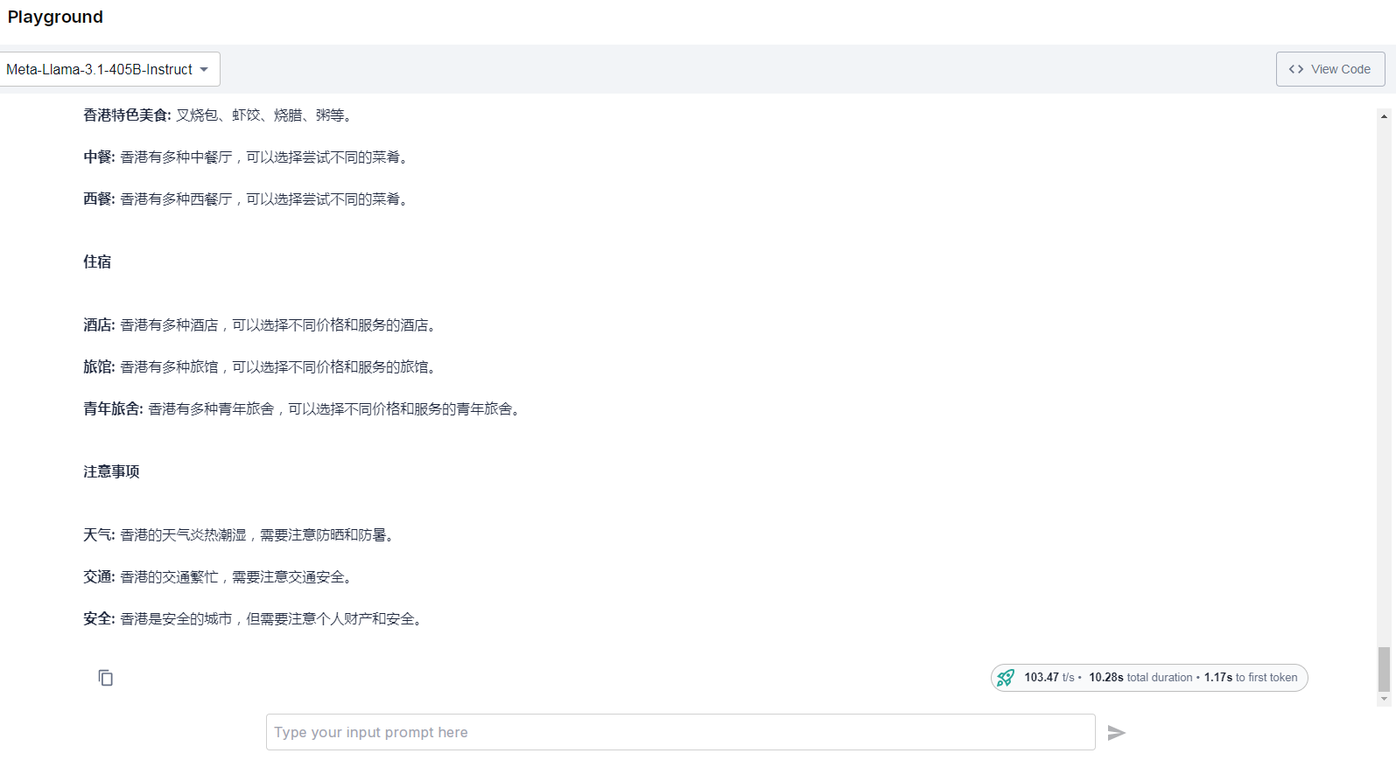
Task: Click the '青年旅舍' line of text
Action: [303, 408]
